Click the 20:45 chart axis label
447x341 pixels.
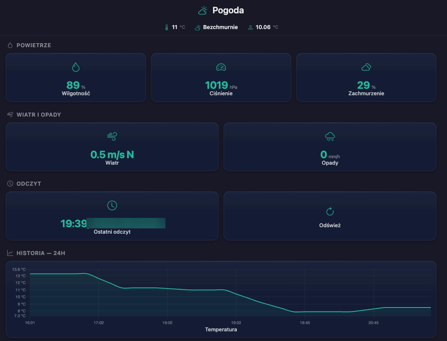[x=374, y=323]
